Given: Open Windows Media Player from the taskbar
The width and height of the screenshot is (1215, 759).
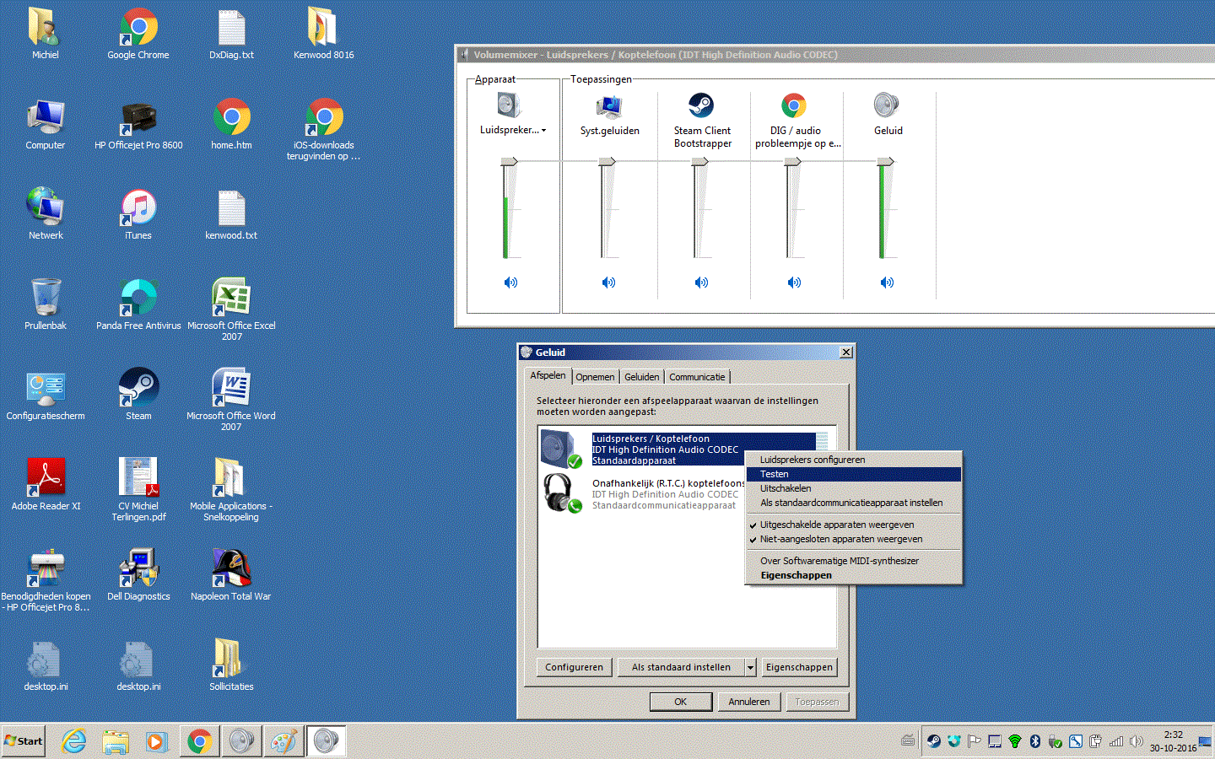Looking at the screenshot, I should 156,741.
